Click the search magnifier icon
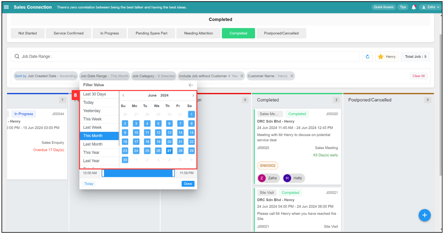 (x=17, y=56)
